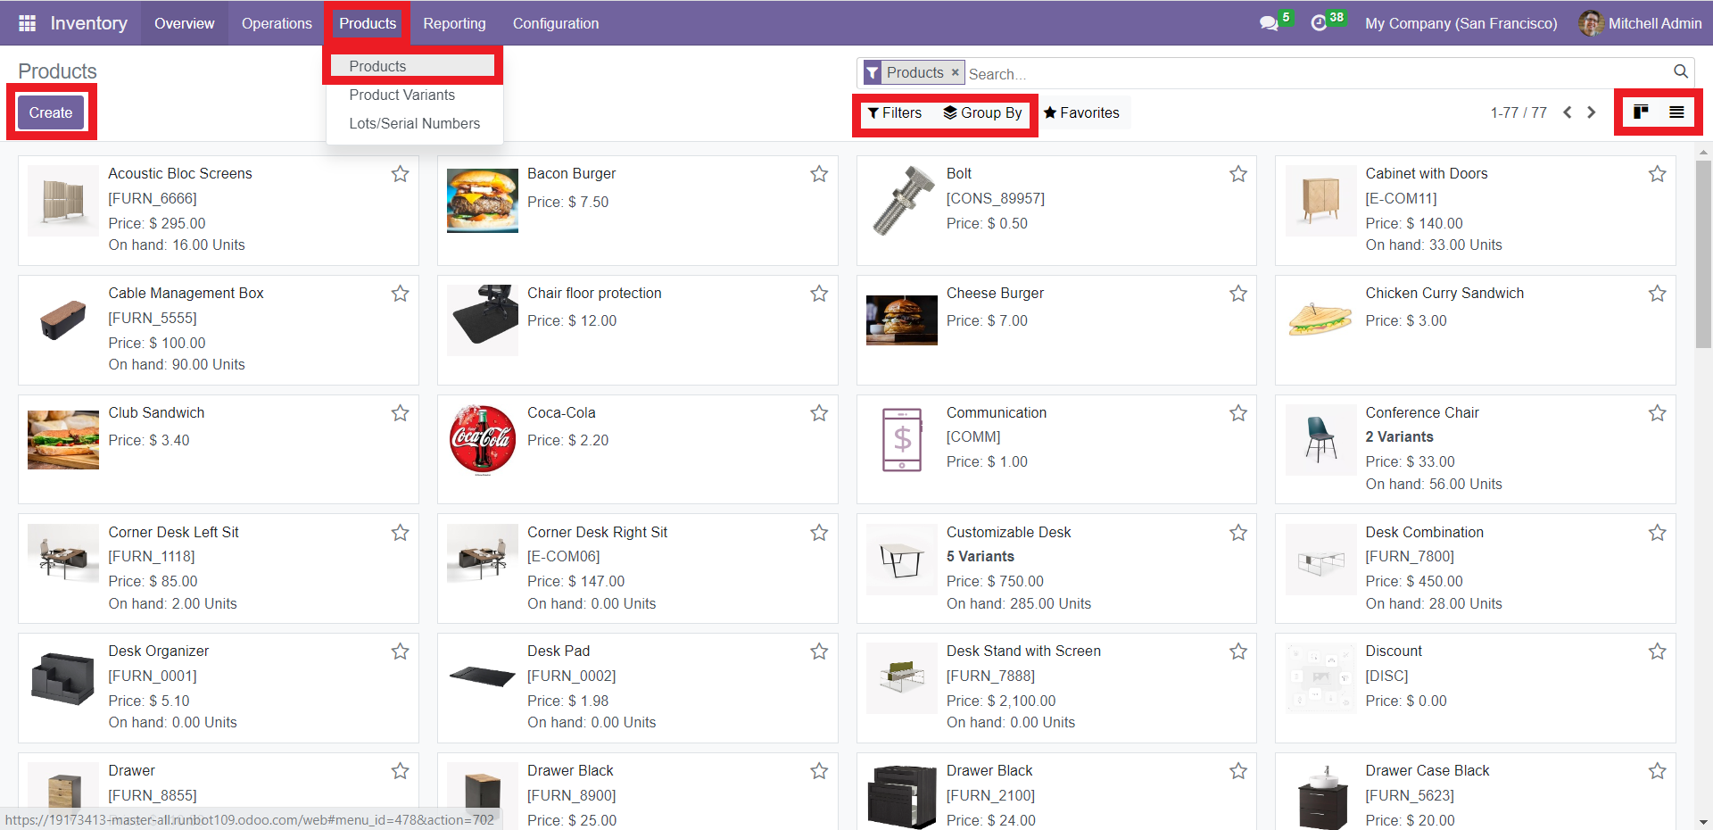This screenshot has height=830, width=1713.
Task: Open the conversations chat icon
Action: tap(1269, 23)
